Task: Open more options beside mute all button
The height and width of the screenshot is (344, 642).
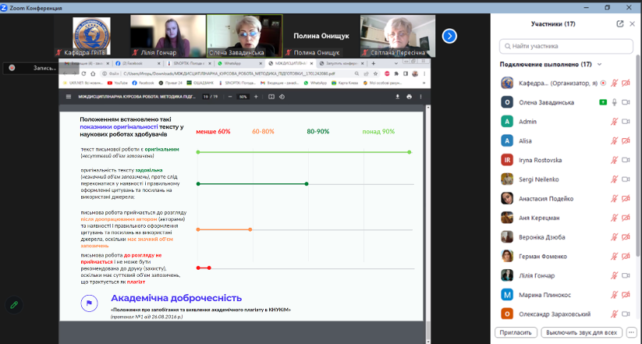Action: point(632,332)
